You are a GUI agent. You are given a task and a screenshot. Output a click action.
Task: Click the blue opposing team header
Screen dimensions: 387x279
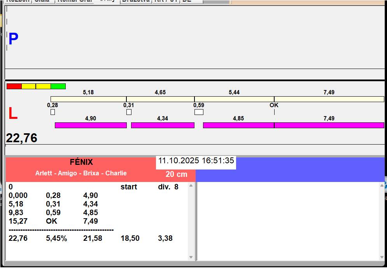point(310,170)
